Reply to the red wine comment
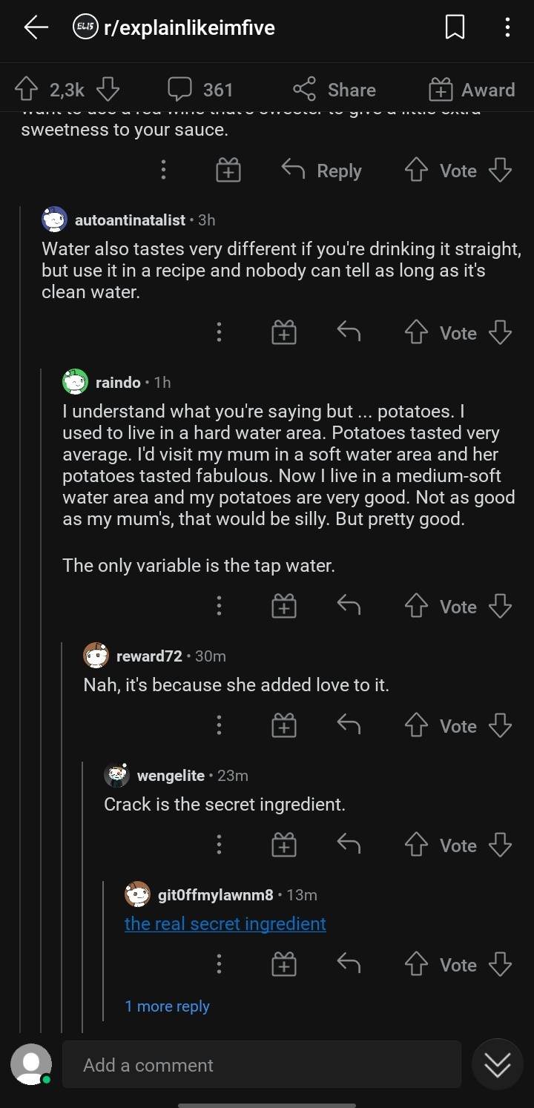 point(322,171)
